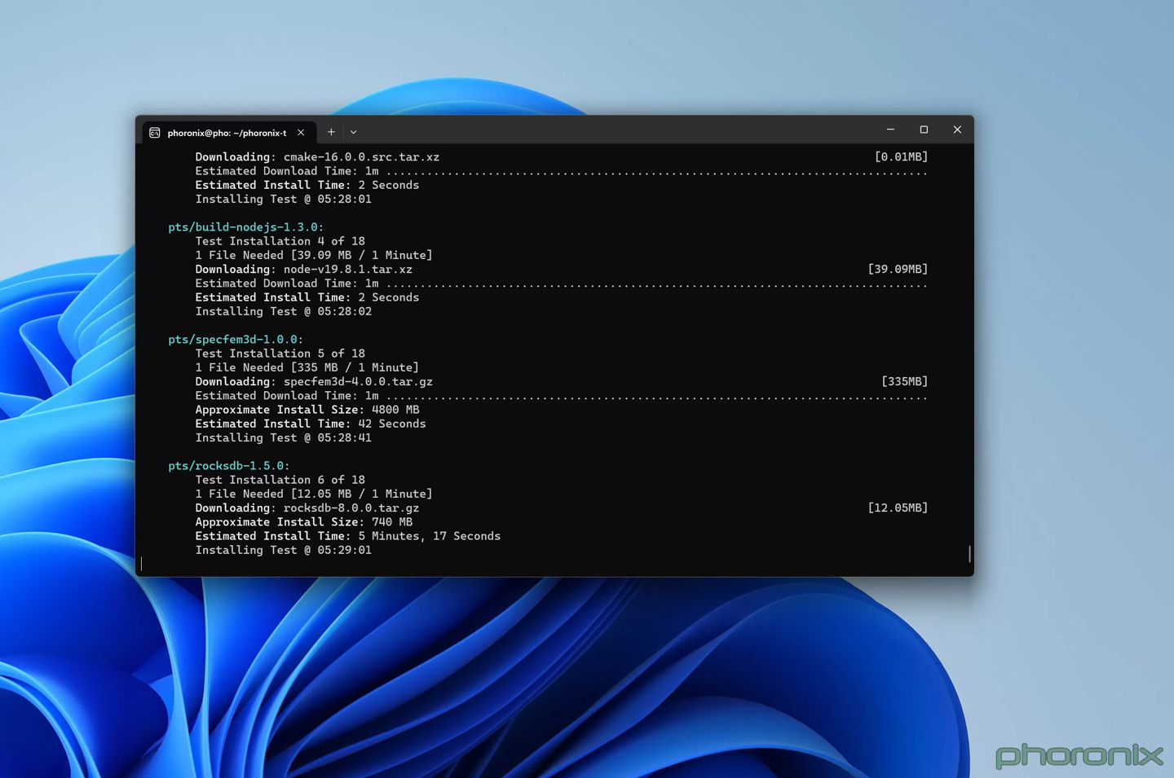Viewport: 1174px width, 778px height.
Task: Click the terminal scrollbar on the right edge
Action: click(969, 553)
